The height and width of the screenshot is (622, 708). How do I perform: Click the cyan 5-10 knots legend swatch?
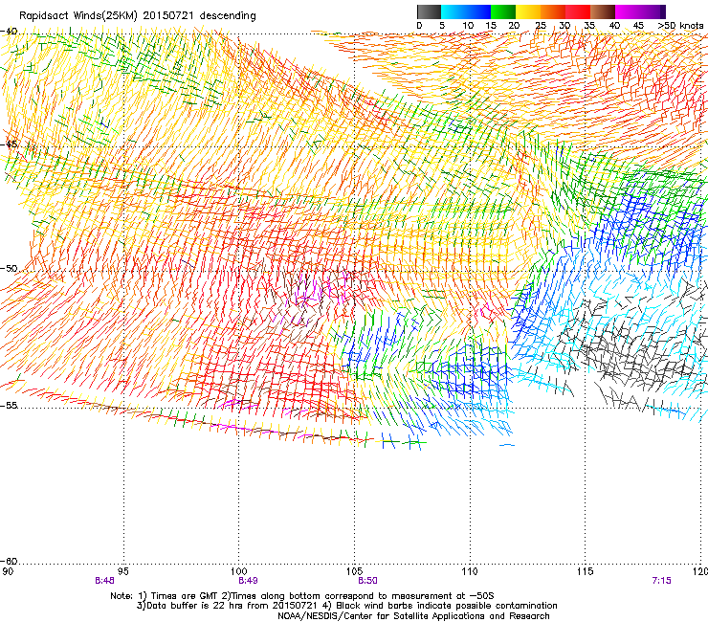tap(454, 11)
